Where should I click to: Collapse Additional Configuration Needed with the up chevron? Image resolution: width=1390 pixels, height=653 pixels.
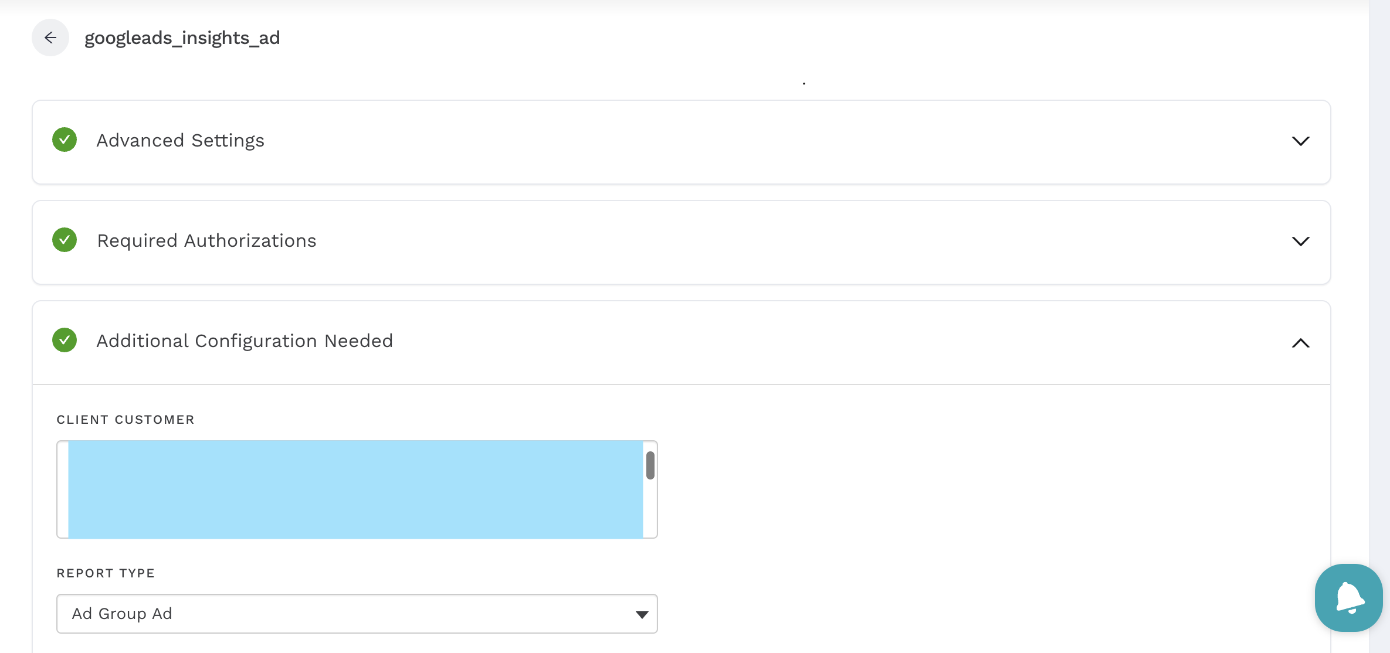[1300, 343]
